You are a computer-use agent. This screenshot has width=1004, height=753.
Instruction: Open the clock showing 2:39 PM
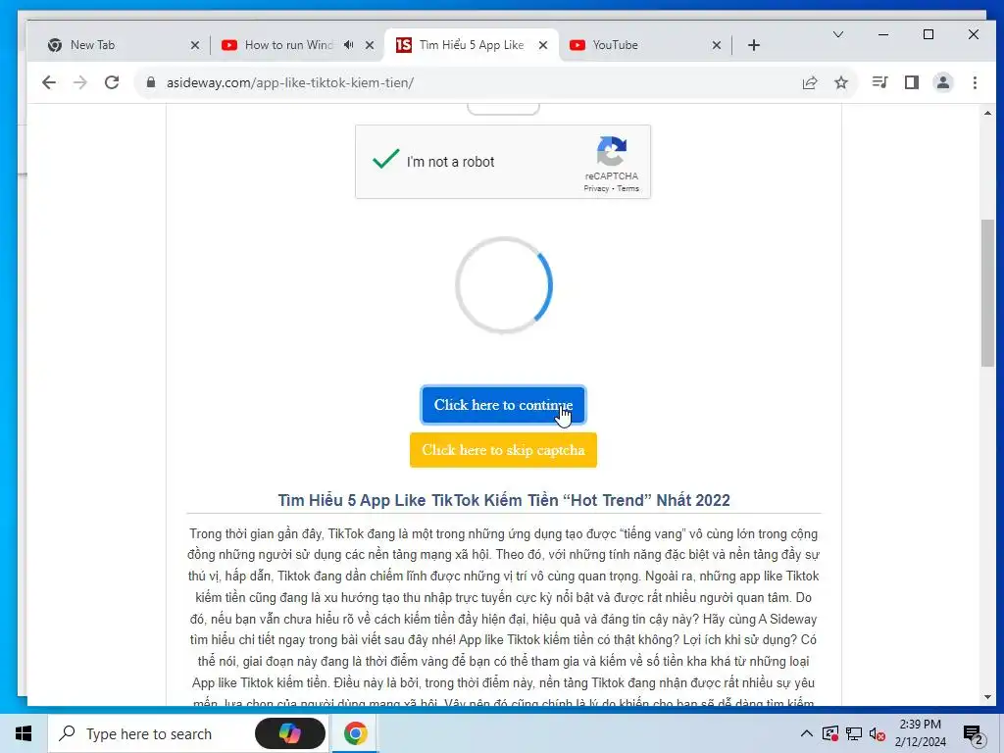tap(920, 733)
